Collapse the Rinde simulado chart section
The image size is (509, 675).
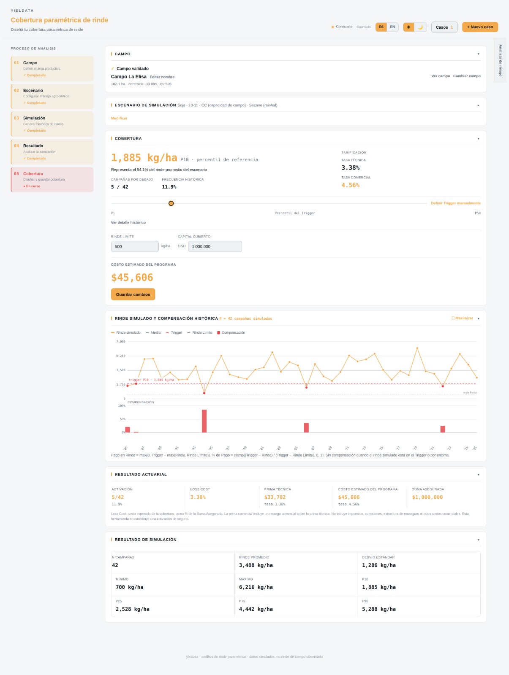(x=479, y=319)
